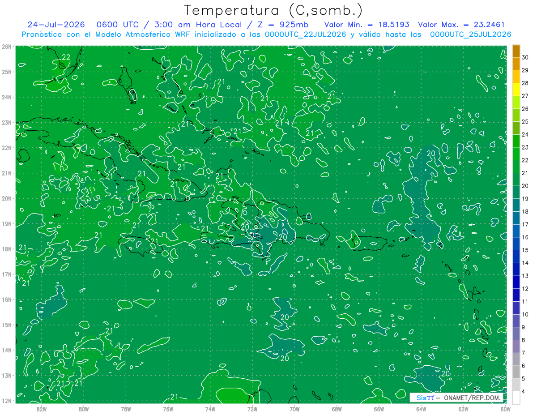Click the 72W longitude axis label
Screen dimensions: 537x415
click(252, 409)
